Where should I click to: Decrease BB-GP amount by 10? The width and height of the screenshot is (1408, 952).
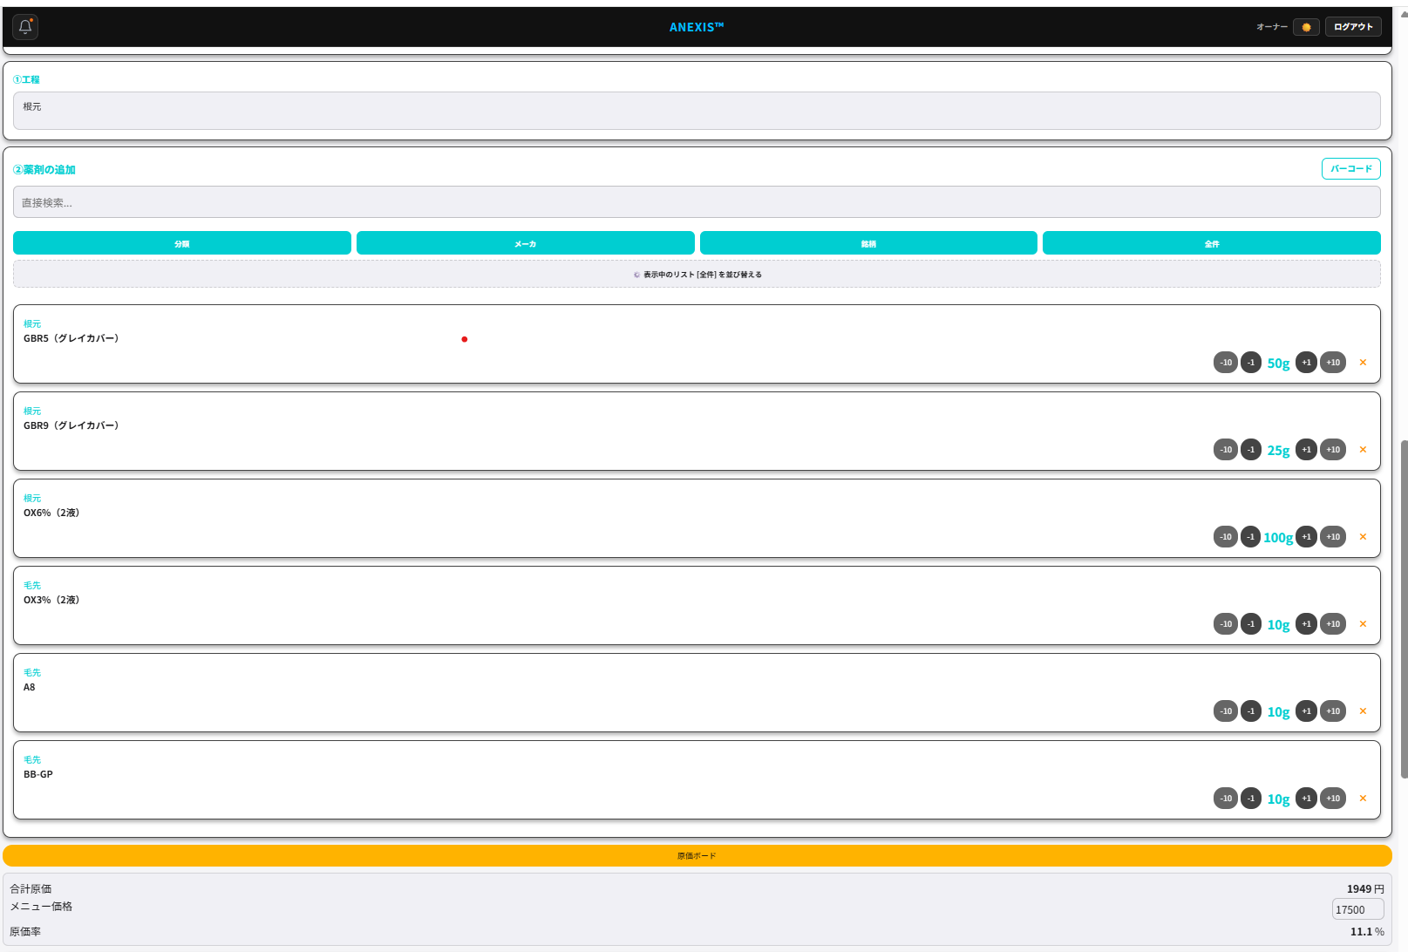coord(1226,799)
